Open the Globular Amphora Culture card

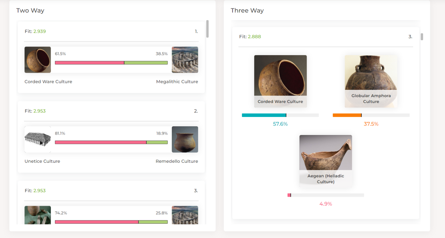tap(371, 81)
